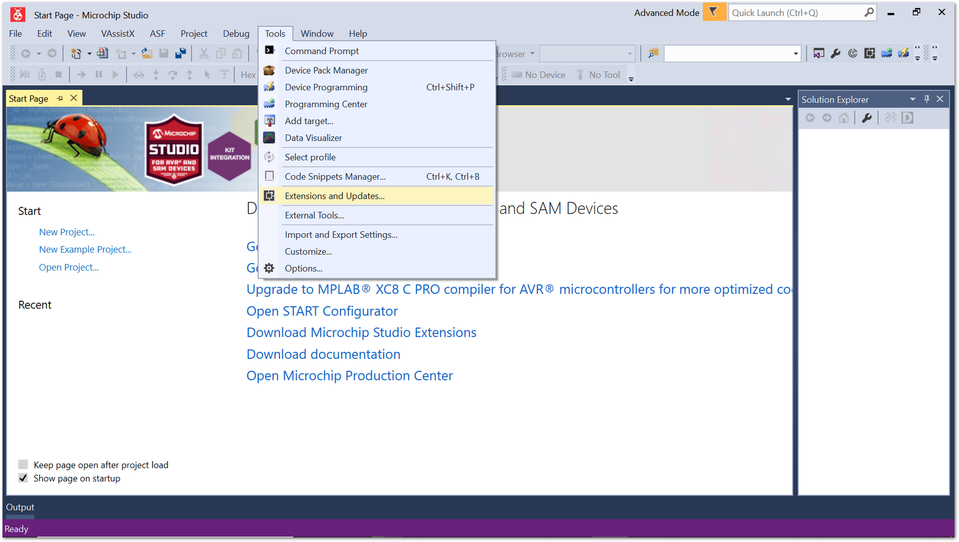
Task: Open the device toolbar overflow options arrow
Action: pyautogui.click(x=631, y=78)
